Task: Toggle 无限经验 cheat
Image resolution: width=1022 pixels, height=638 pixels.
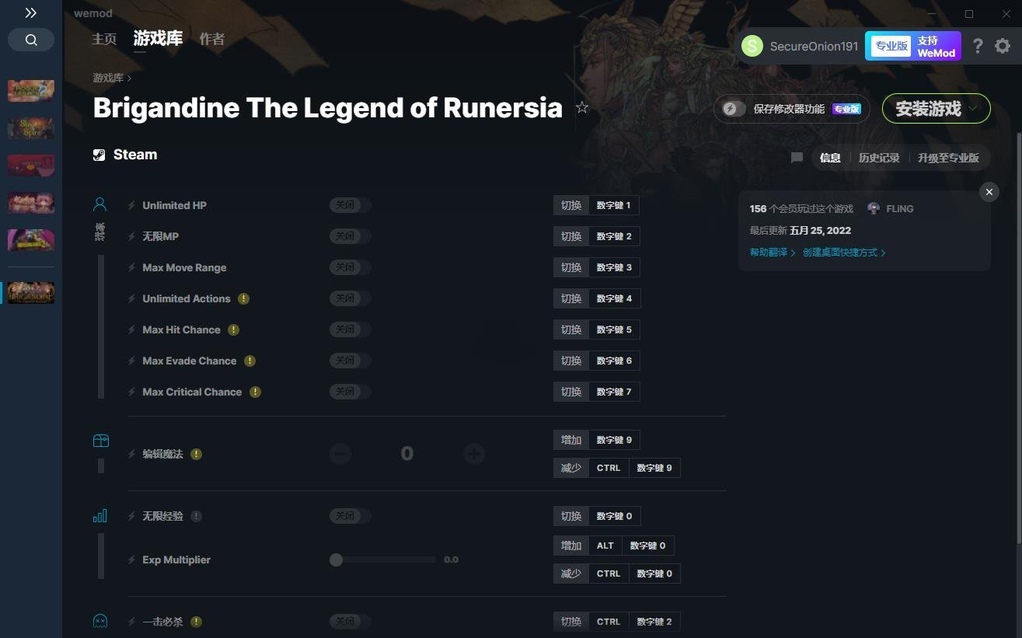Action: (x=350, y=516)
